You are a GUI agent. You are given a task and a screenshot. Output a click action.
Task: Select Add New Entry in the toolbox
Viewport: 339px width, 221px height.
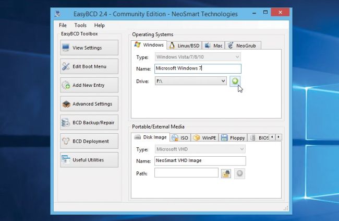tap(89, 85)
